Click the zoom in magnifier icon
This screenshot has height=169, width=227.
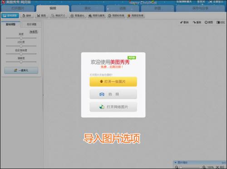pos(204,167)
